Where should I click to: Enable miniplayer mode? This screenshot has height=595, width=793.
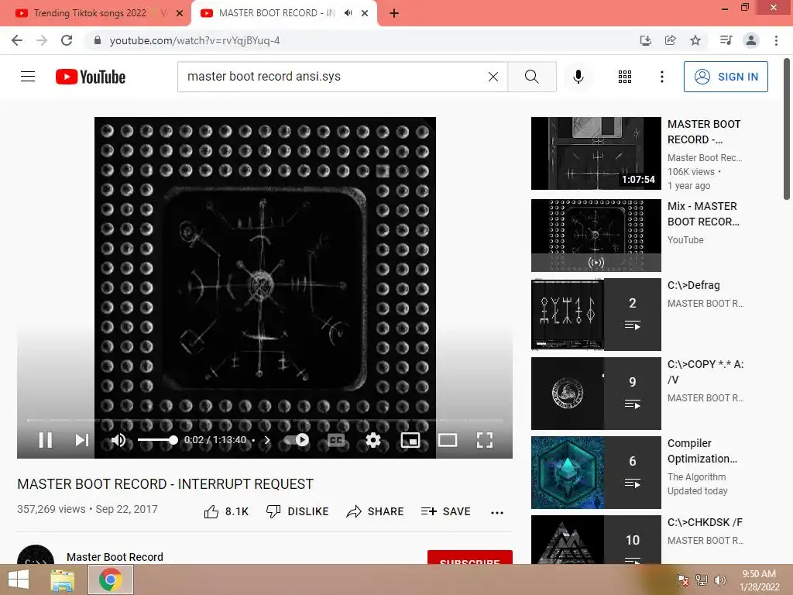click(x=410, y=440)
